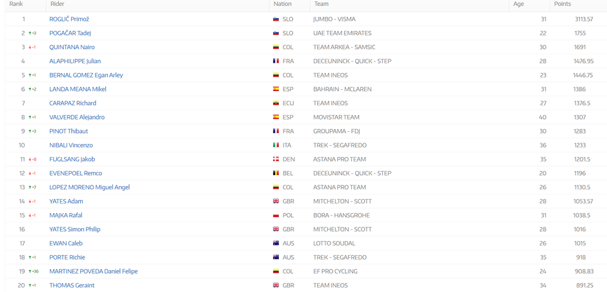Viewport: 607px width, 292px height.
Task: Click the red down arrow beside Quintana's rank
Action: click(30, 48)
